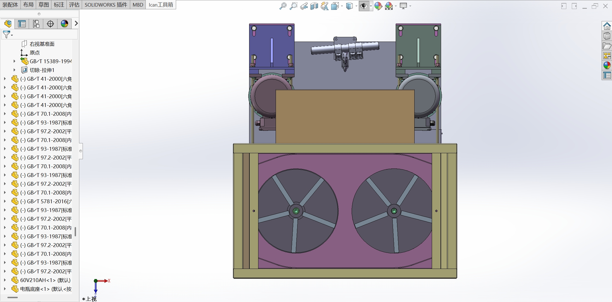The height and width of the screenshot is (302, 612).
Task: Open the DisplayManager color sphere tab
Action: 65,24
